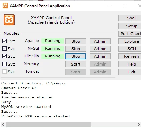Screen dimensions: 141x128
Task: Click the FileZilla Running status label
Action: tap(53, 56)
